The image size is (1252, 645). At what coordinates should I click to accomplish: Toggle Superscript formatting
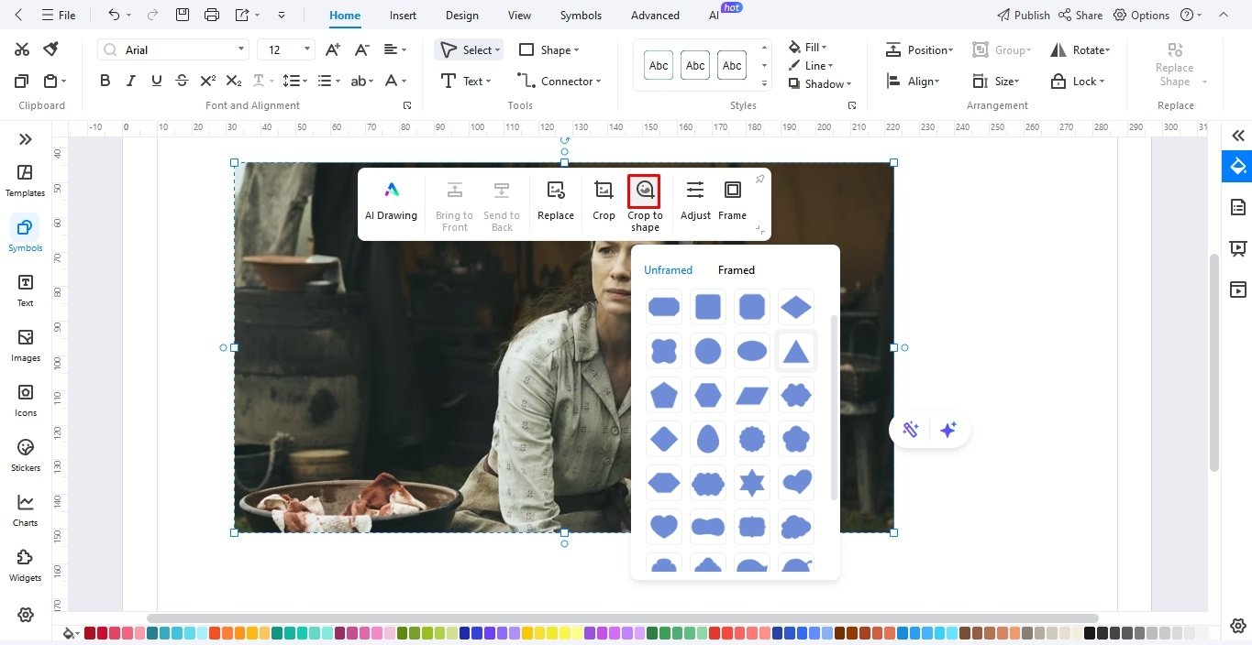coord(208,81)
